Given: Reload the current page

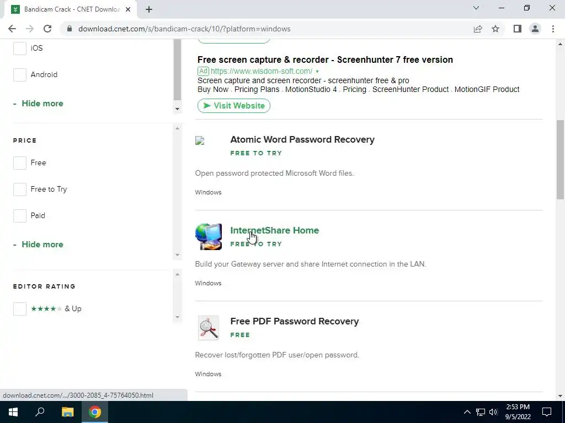Looking at the screenshot, I should [x=47, y=29].
